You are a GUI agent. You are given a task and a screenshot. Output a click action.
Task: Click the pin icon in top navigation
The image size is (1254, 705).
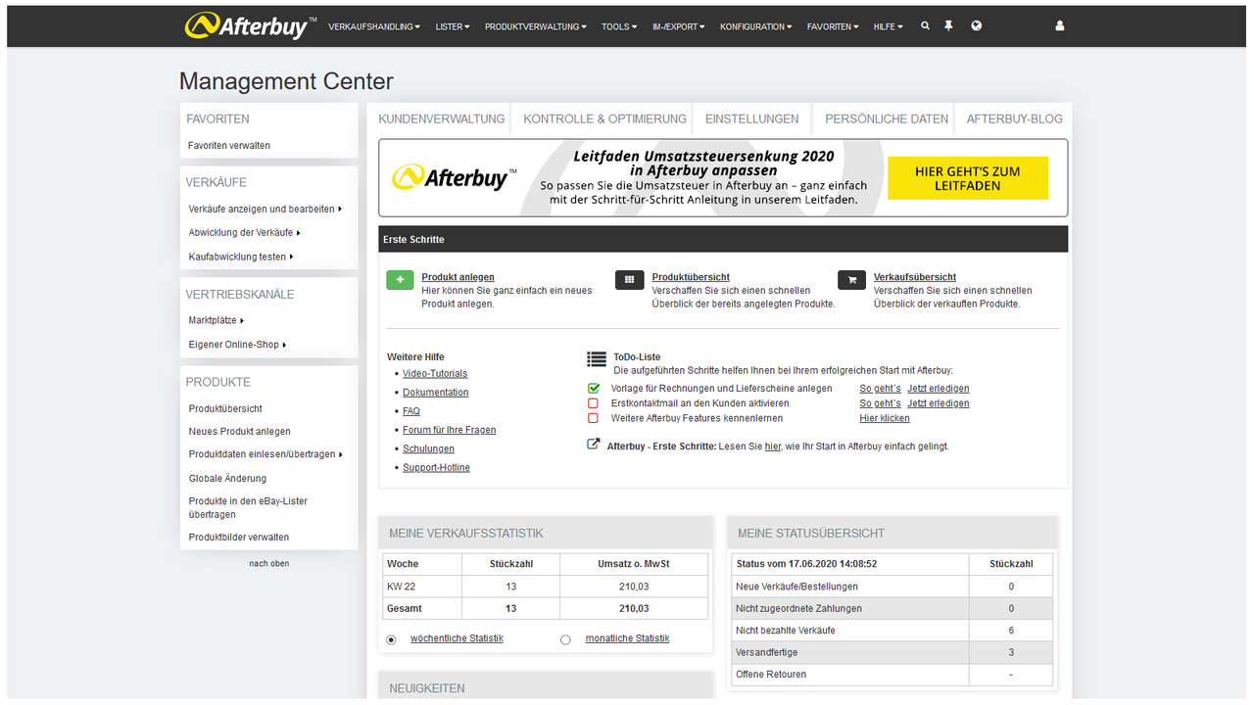click(x=948, y=26)
